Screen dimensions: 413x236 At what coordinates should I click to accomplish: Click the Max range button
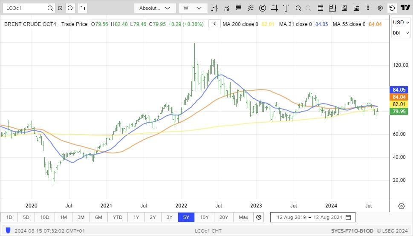coord(243,217)
